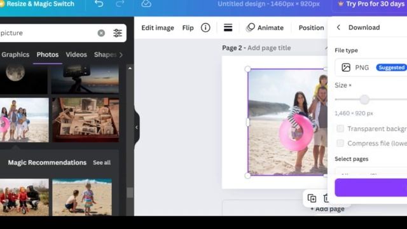Viewport: 407px width, 229px height.
Task: Click the Animate circle icon
Action: [x=251, y=27]
